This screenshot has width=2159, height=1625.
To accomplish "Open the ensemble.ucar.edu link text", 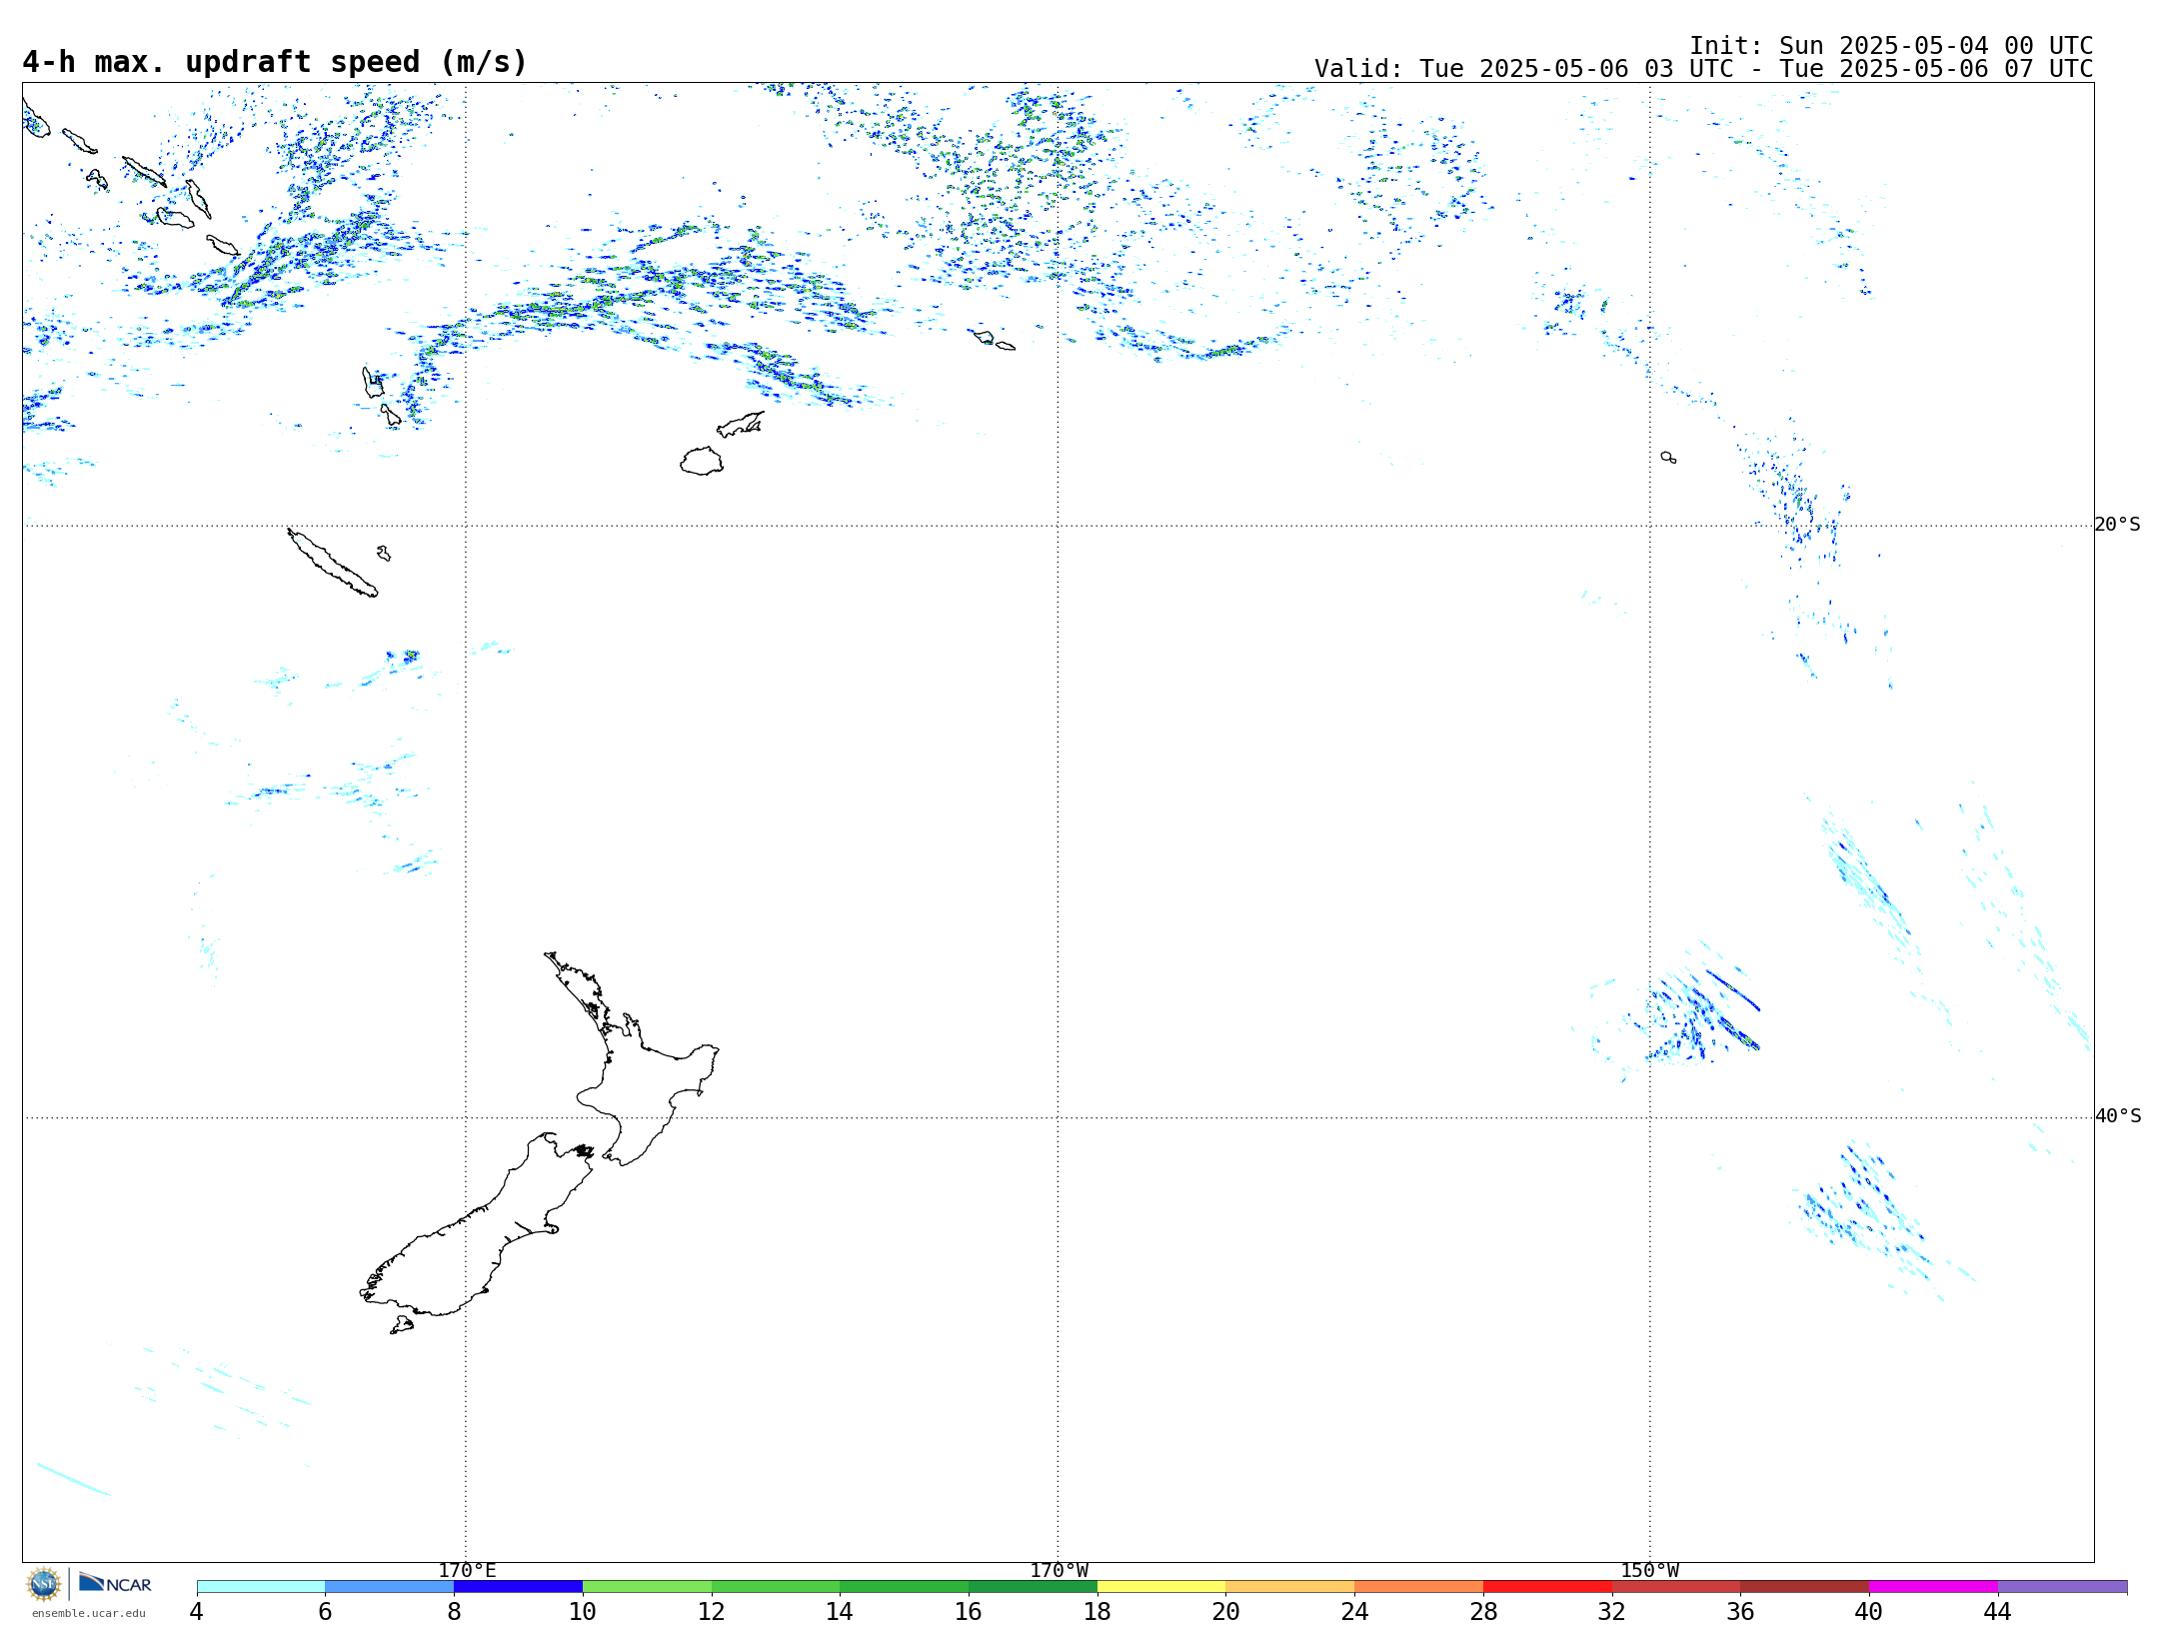I will (89, 1613).
